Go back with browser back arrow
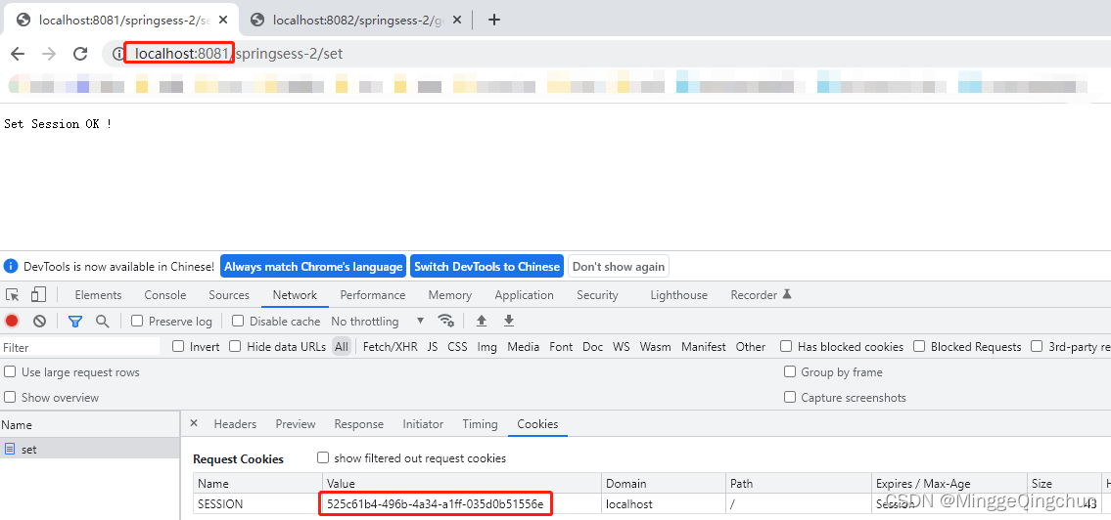 tap(17, 54)
